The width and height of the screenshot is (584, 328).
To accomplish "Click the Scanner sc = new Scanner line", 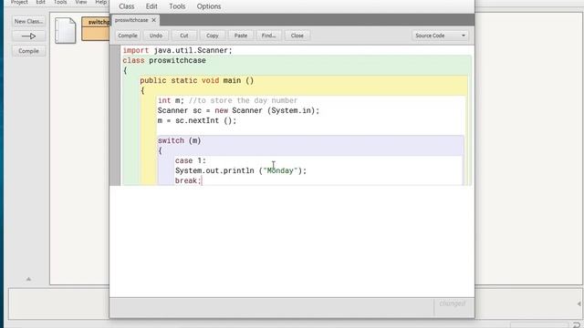I will pyautogui.click(x=238, y=111).
